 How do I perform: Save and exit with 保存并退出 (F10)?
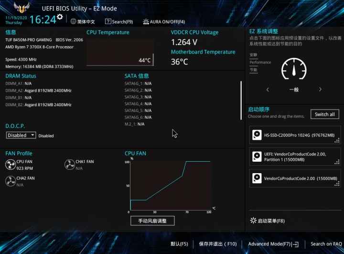pyautogui.click(x=218, y=244)
